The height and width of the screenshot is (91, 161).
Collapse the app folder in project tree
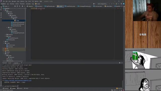tap(4, 10)
